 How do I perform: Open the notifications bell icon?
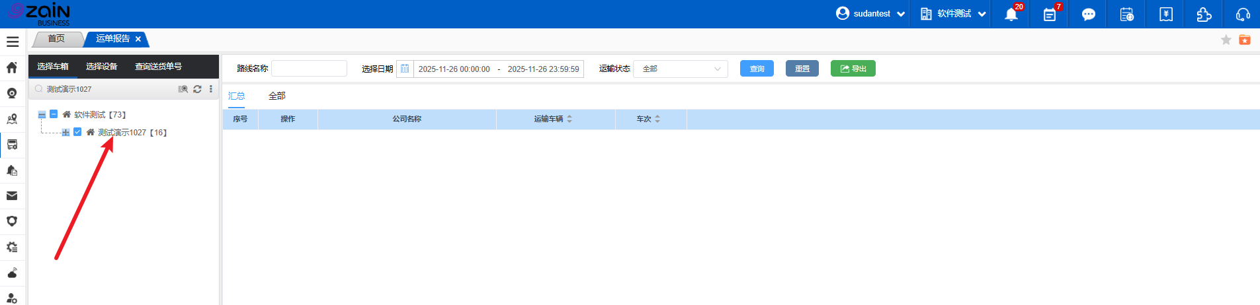tap(1011, 15)
